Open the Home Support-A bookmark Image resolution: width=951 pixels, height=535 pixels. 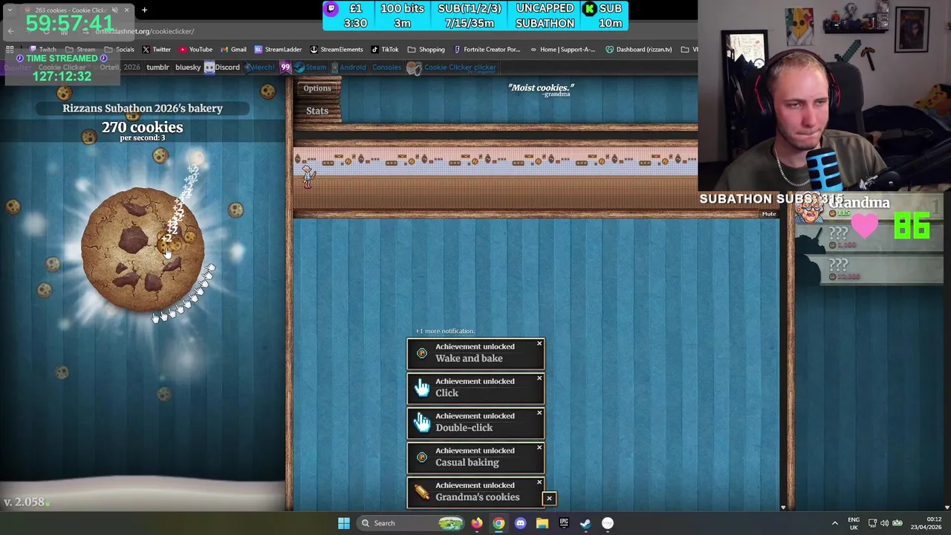point(562,50)
